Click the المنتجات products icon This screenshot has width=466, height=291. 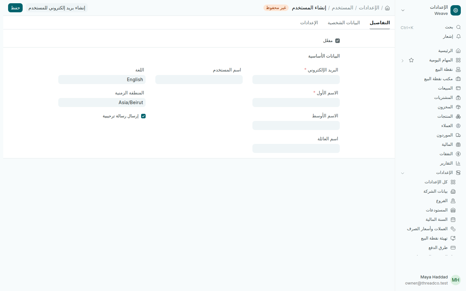point(458,116)
